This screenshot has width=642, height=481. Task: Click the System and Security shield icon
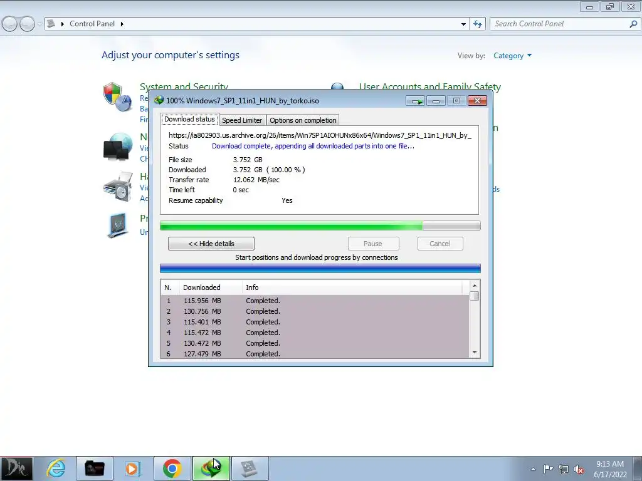coord(117,97)
